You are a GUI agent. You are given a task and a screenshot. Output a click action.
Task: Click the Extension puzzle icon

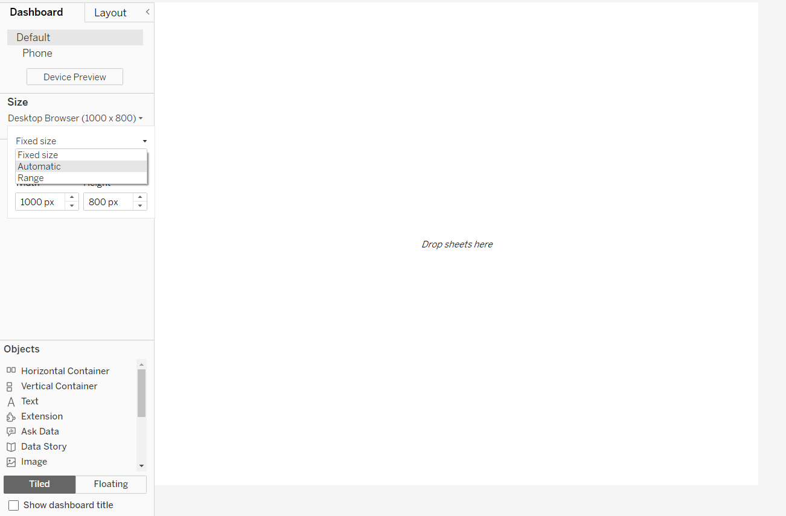click(10, 416)
